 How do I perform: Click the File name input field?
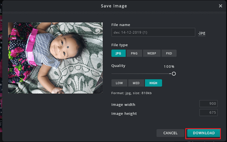click(153, 32)
